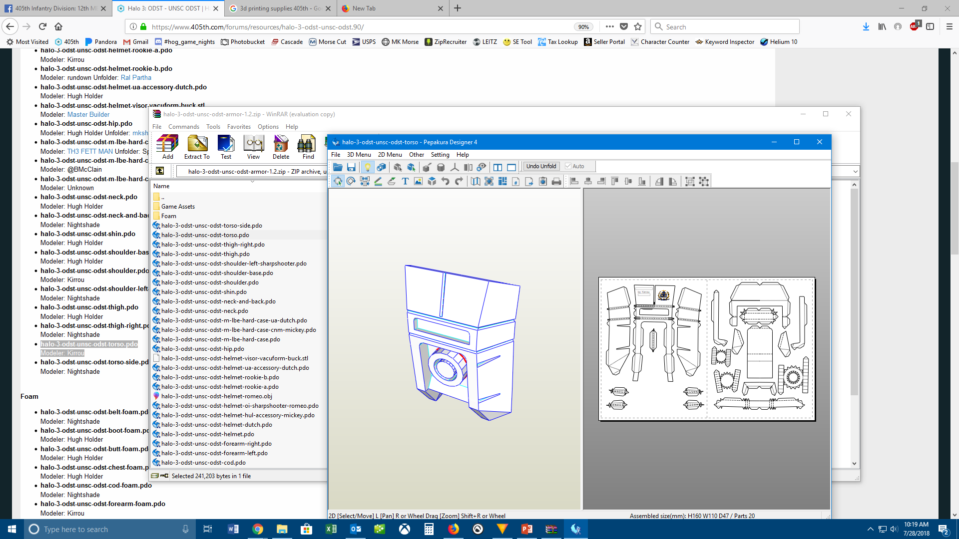Image resolution: width=959 pixels, height=539 pixels.
Task: Click WinRAR up one level folder button
Action: pos(160,171)
